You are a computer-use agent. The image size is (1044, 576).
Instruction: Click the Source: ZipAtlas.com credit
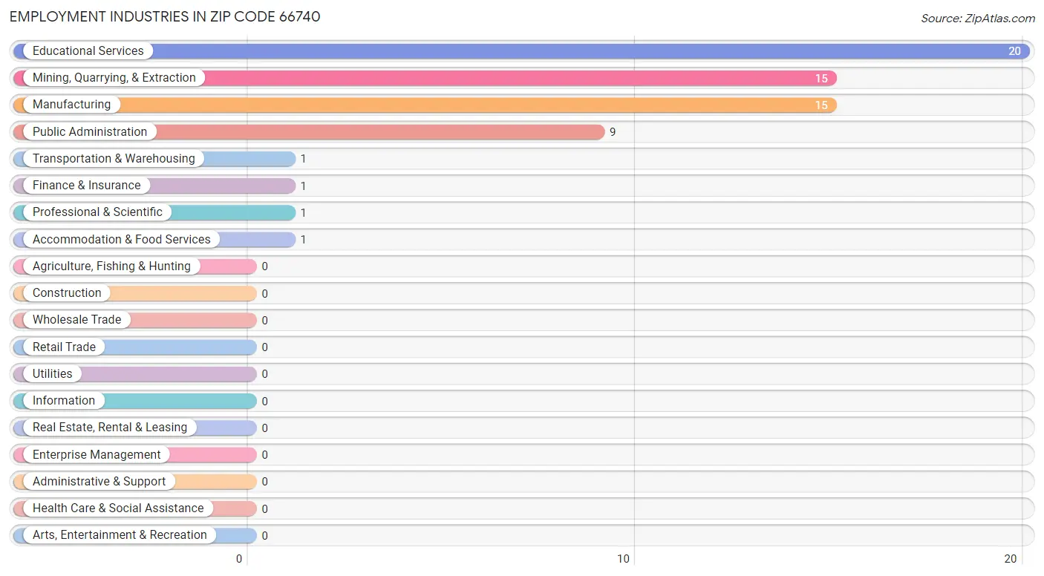(978, 19)
